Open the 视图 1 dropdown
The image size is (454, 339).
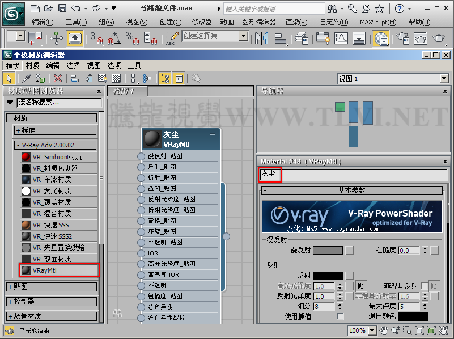coord(444,78)
